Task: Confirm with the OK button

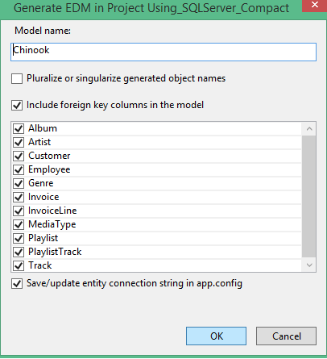Action: pos(216,336)
